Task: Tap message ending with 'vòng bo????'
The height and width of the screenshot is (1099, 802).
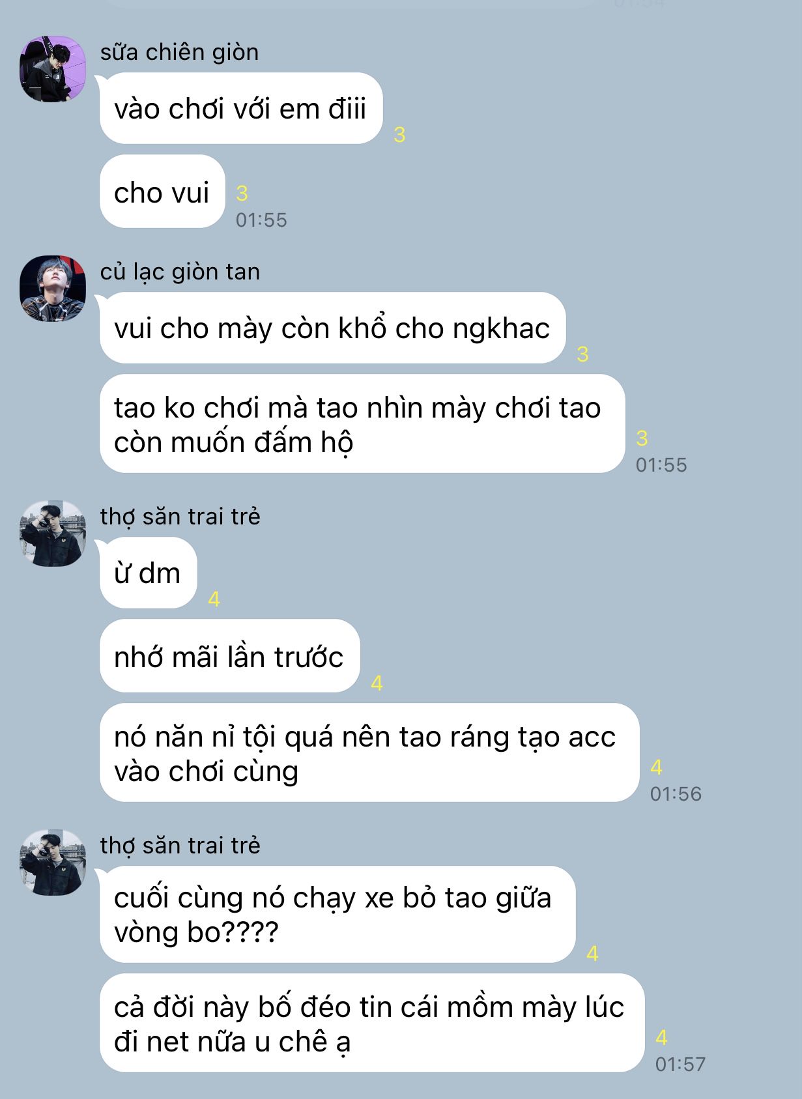Action: coord(337,914)
